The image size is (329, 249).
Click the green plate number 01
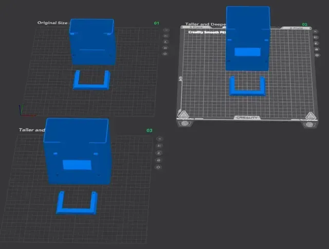[156, 23]
